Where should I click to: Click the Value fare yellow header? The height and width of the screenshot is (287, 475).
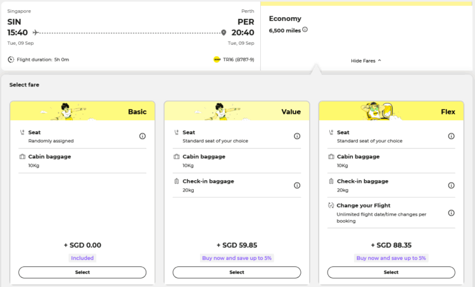click(237, 111)
